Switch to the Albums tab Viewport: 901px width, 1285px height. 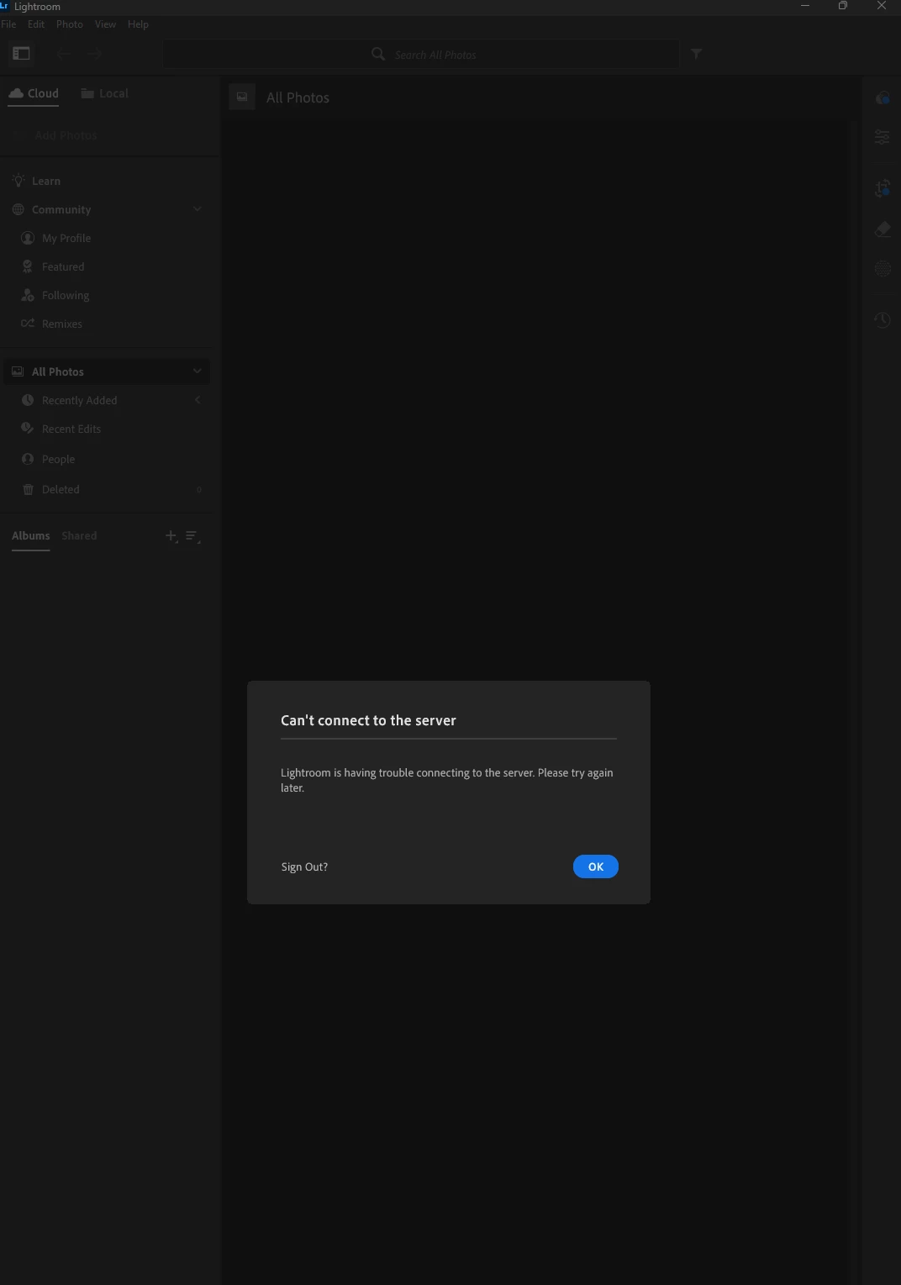point(31,535)
